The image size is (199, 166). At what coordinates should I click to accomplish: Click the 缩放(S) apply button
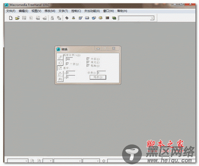[98, 77]
